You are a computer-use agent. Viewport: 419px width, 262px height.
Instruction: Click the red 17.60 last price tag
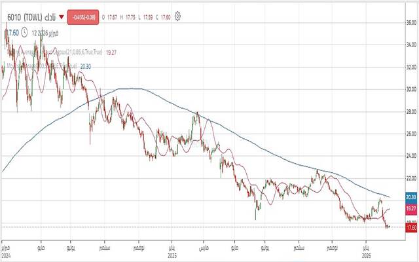click(x=410, y=227)
